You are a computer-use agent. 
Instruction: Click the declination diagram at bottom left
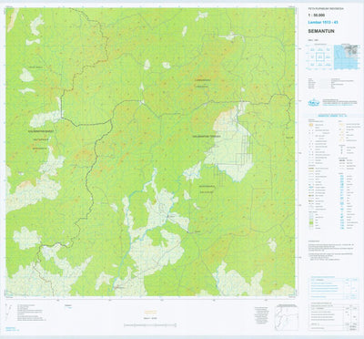(x=9, y=312)
